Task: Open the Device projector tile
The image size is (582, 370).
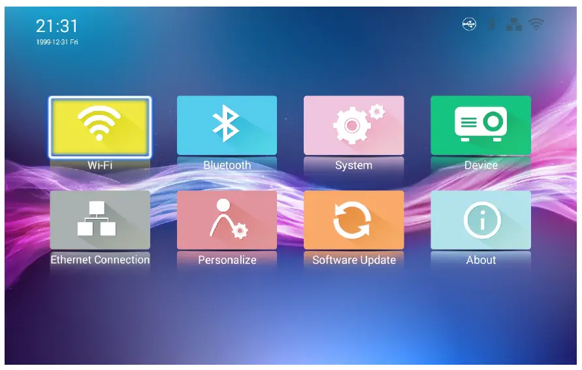Action: click(x=481, y=126)
